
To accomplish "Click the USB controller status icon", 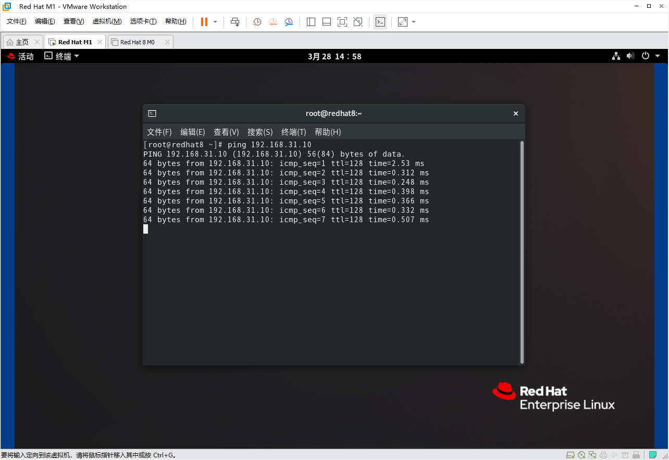I will [637, 455].
